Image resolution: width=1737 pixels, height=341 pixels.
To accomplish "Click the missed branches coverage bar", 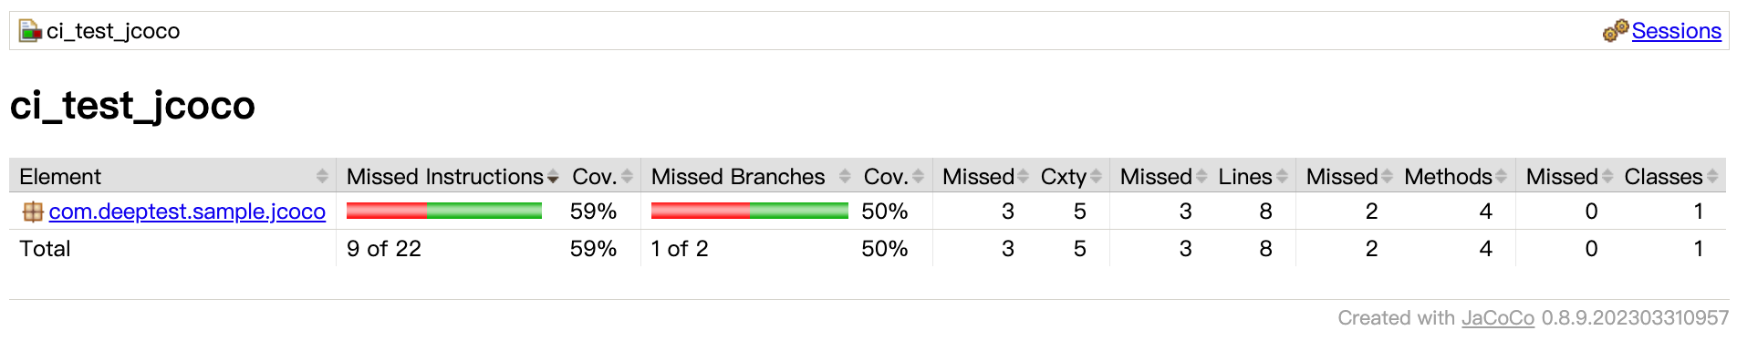I will (x=750, y=212).
